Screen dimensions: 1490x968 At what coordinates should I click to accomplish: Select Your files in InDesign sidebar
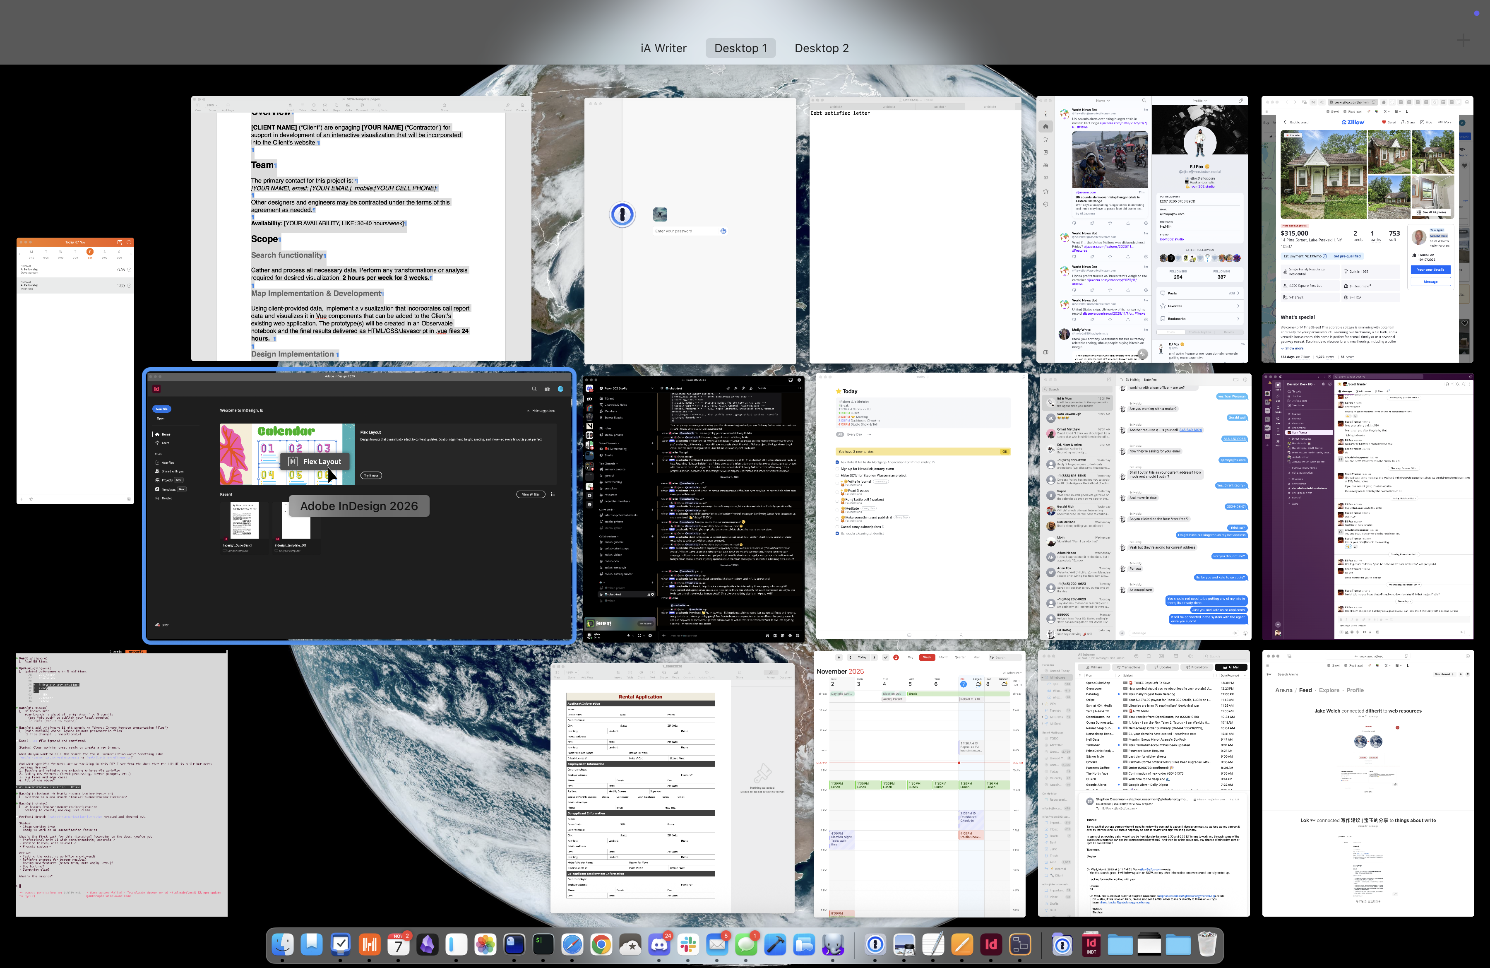click(168, 463)
